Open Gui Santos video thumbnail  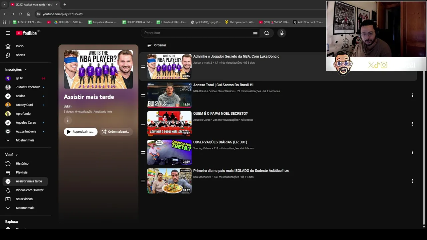tap(169, 95)
